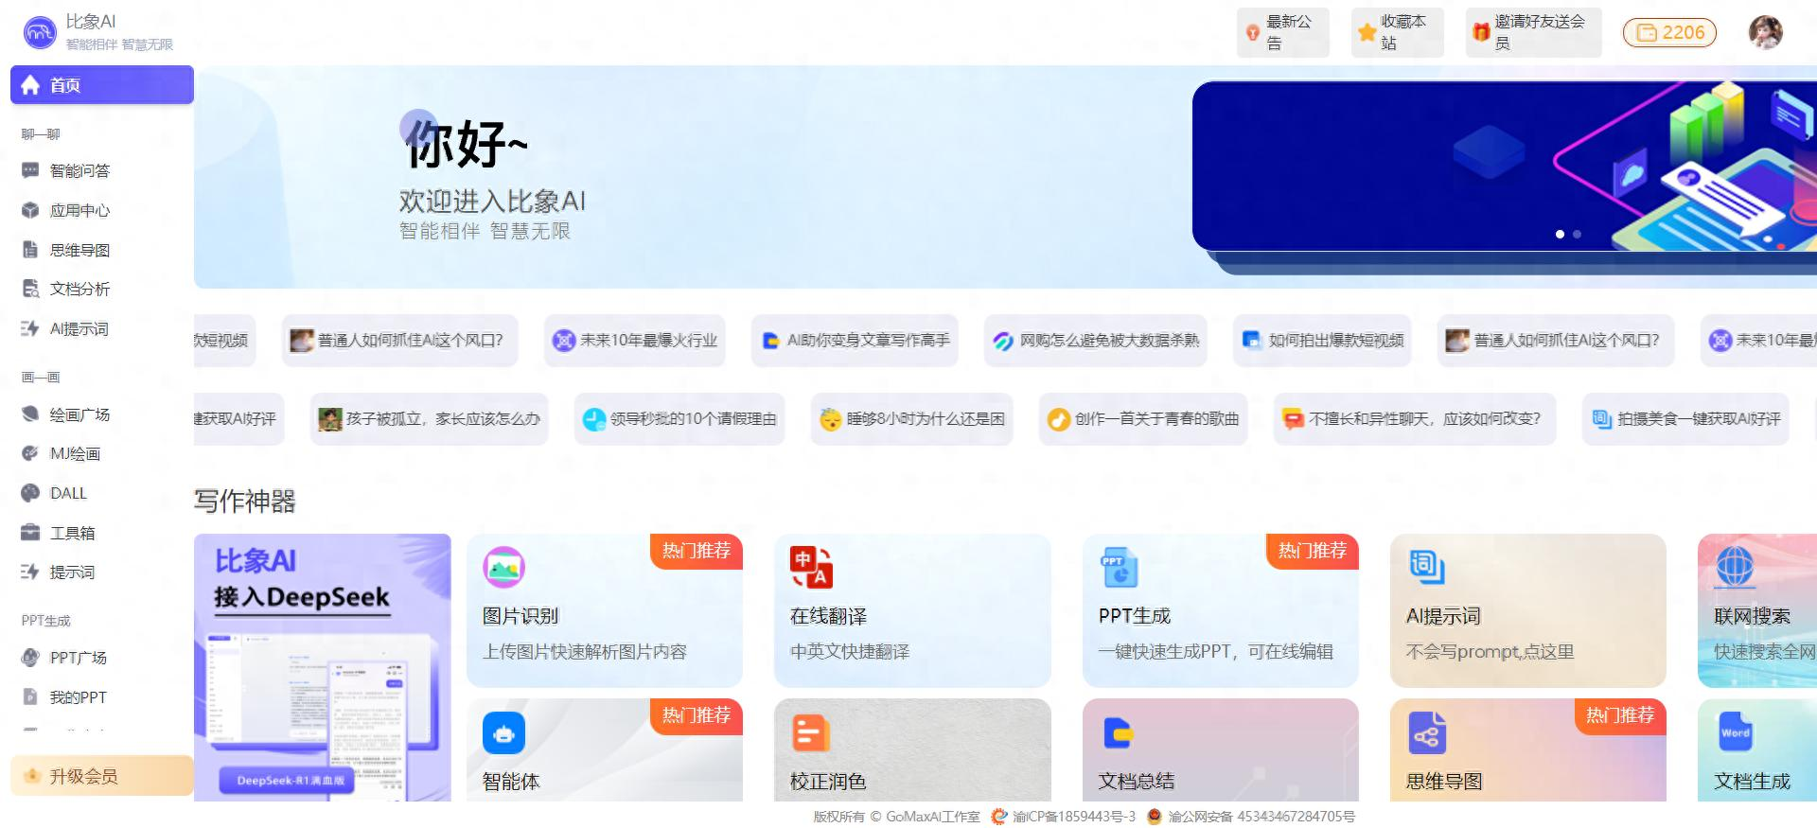Click prompt 领导秒批的10个请假理由
The height and width of the screenshot is (828, 1817).
click(x=679, y=418)
